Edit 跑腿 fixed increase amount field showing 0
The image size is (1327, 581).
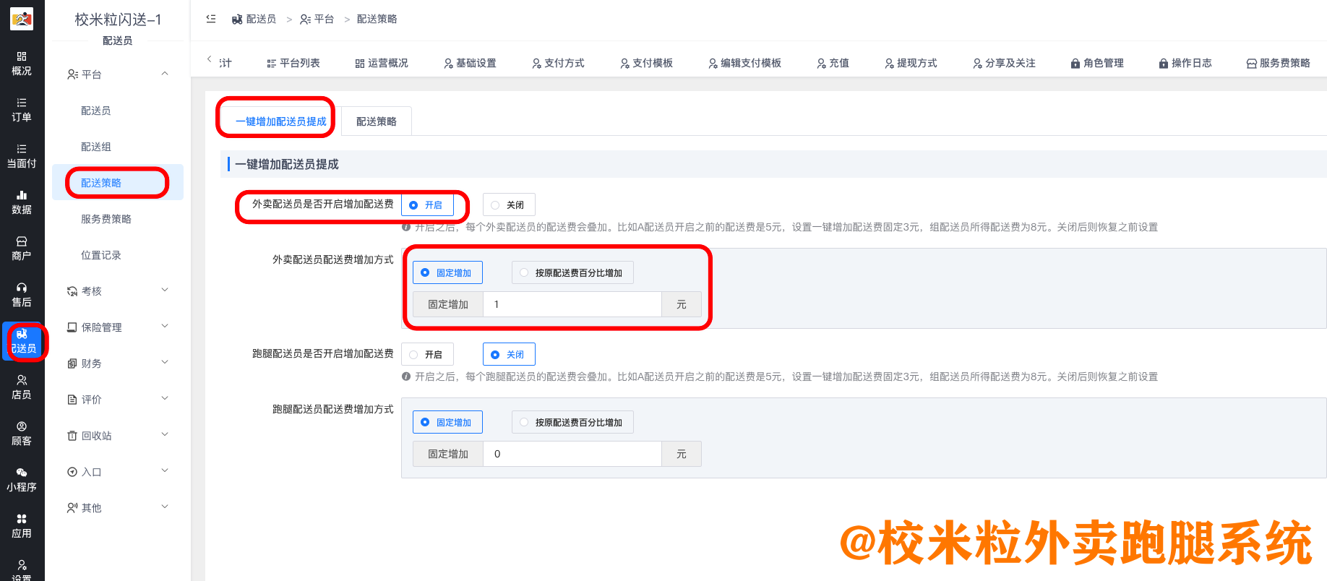point(572,454)
